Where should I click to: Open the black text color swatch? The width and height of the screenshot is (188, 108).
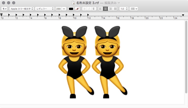pos(71,9)
